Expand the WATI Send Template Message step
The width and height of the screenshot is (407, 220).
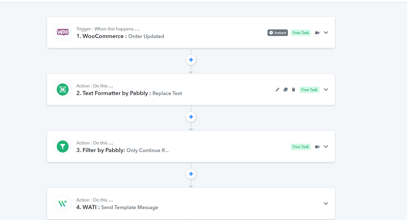[x=326, y=204]
